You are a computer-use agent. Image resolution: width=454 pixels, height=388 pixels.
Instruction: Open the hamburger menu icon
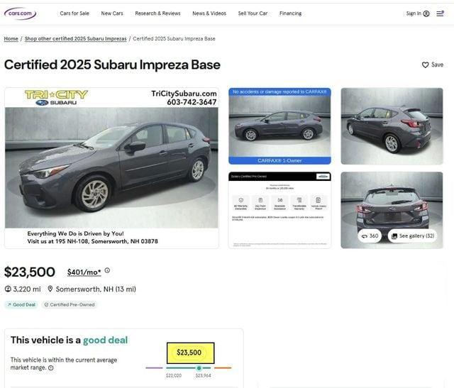[440, 13]
